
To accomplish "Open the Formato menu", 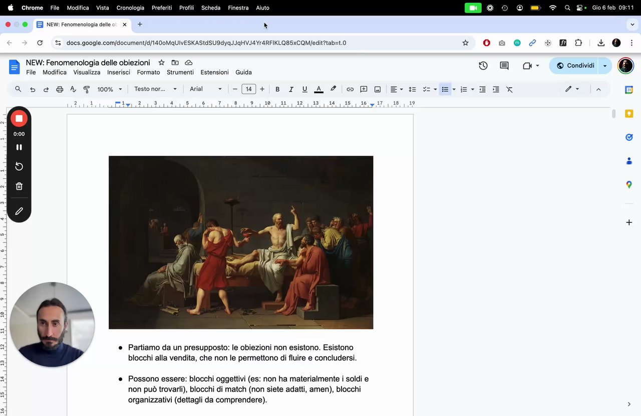I will (x=148, y=72).
